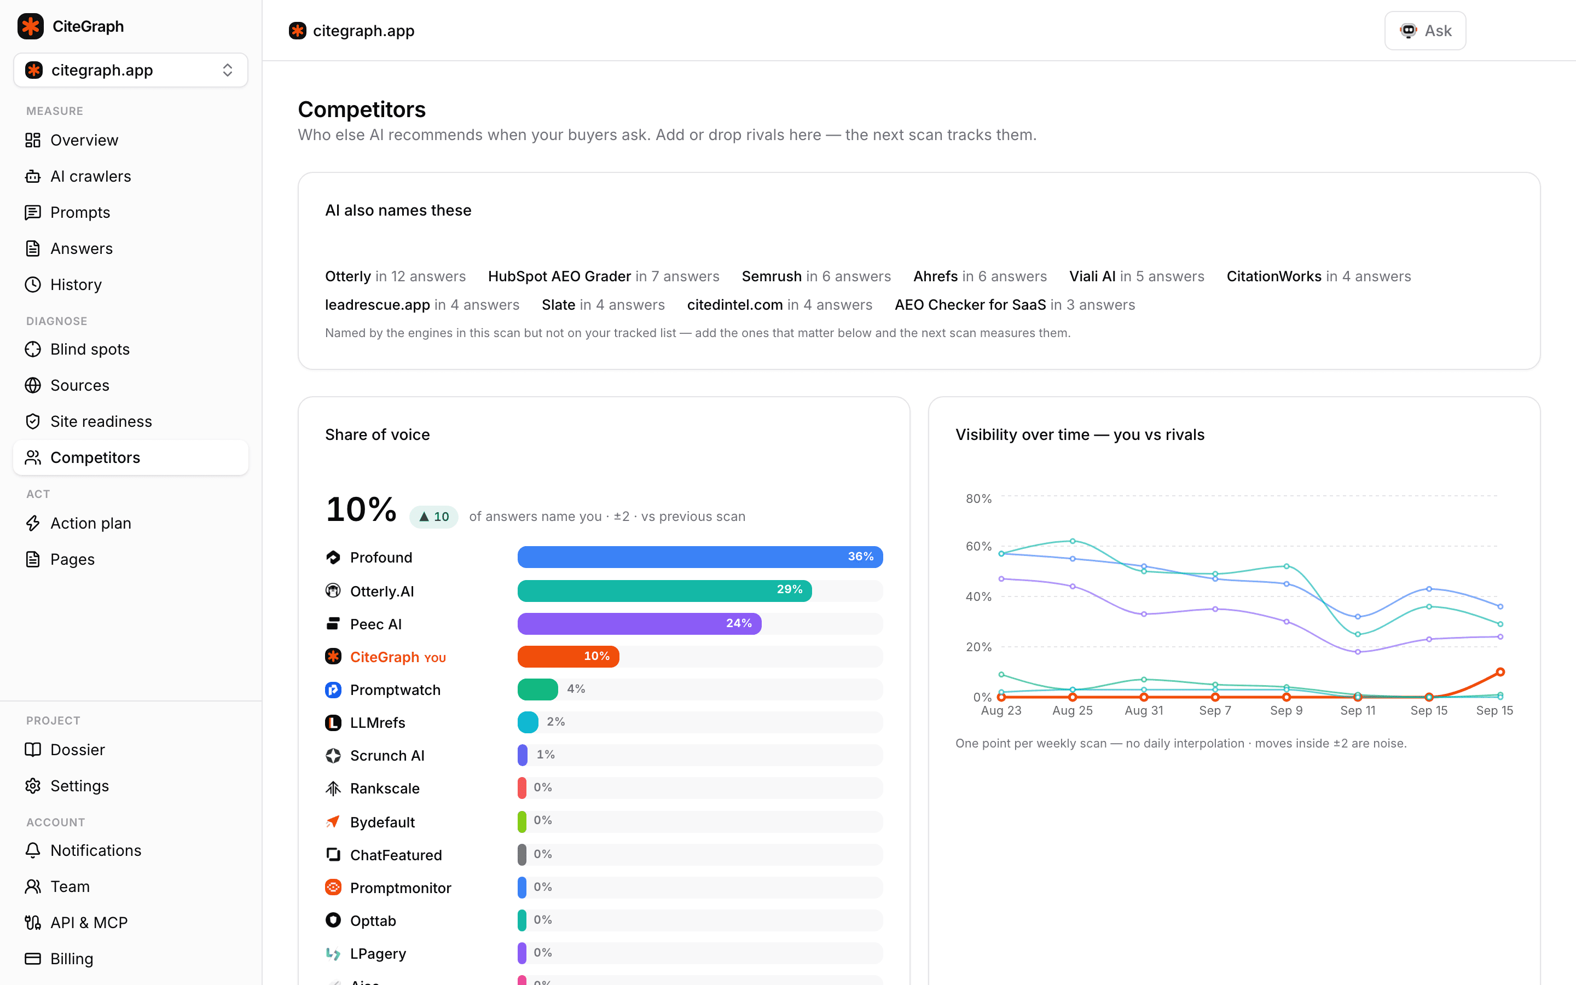Click the leadrescue.app suggested competitor
Image resolution: width=1576 pixels, height=985 pixels.
(x=378, y=305)
